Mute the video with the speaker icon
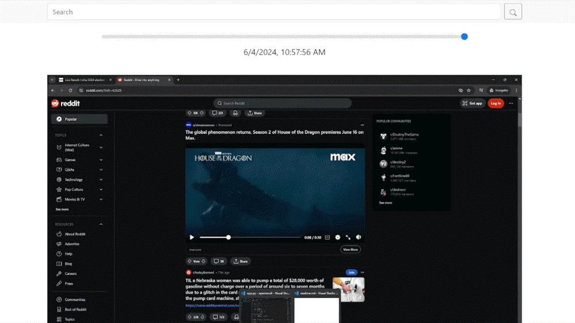 (358, 237)
